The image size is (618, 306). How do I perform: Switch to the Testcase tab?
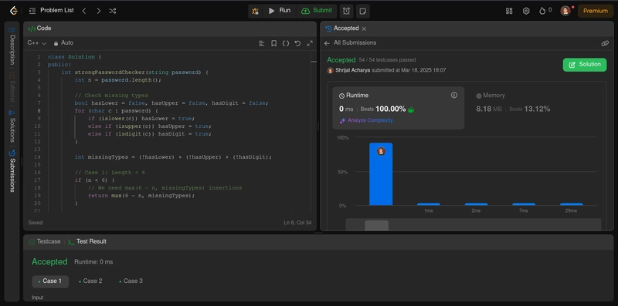[x=45, y=241]
